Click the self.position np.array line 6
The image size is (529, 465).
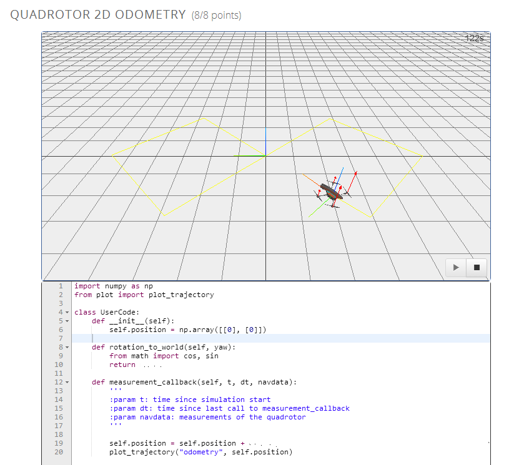(x=187, y=329)
